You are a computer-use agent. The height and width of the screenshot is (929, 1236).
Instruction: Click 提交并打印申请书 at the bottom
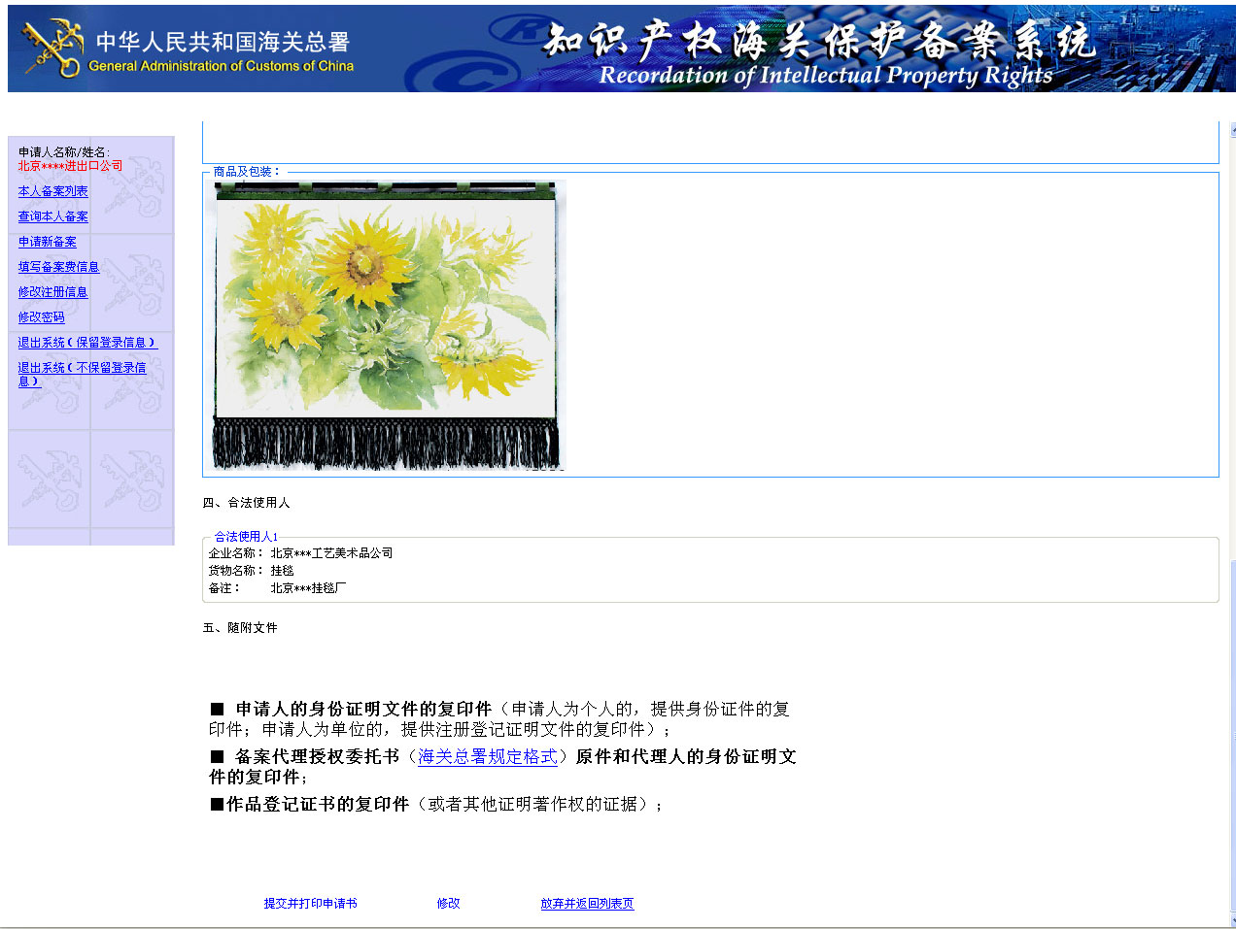click(x=310, y=904)
